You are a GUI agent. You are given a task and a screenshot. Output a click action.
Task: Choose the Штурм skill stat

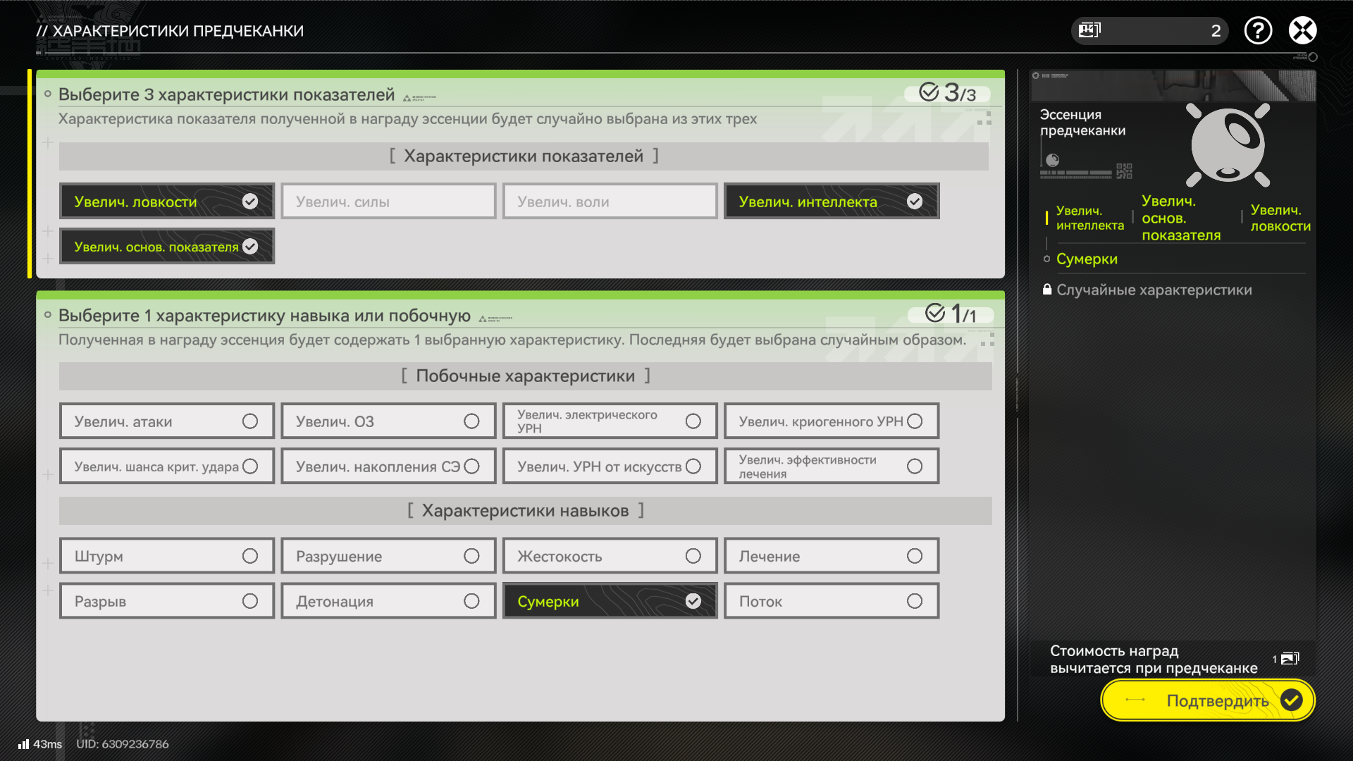167,556
